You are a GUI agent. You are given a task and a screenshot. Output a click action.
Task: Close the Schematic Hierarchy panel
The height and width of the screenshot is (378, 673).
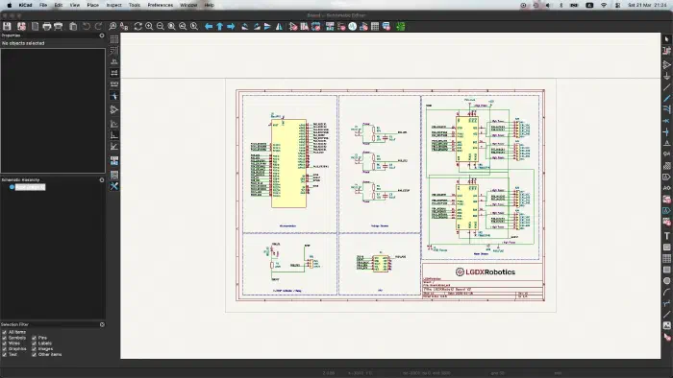pyautogui.click(x=102, y=180)
